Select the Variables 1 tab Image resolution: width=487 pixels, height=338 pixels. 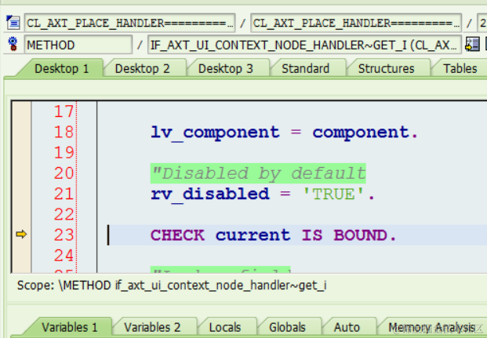(x=70, y=327)
